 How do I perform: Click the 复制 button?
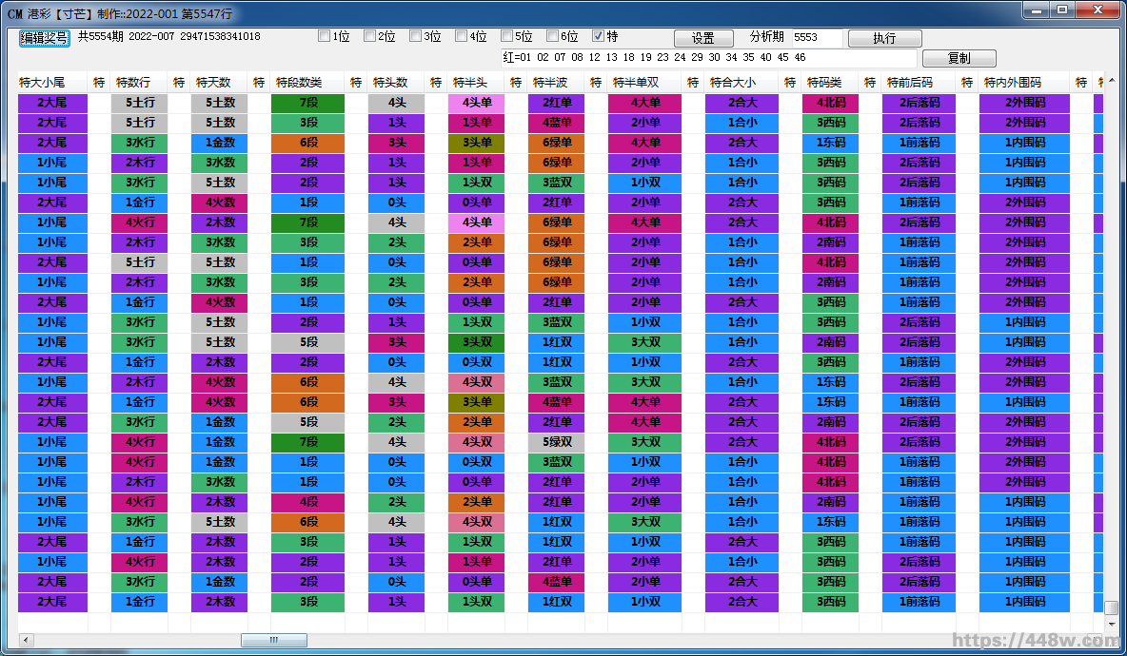click(x=959, y=59)
